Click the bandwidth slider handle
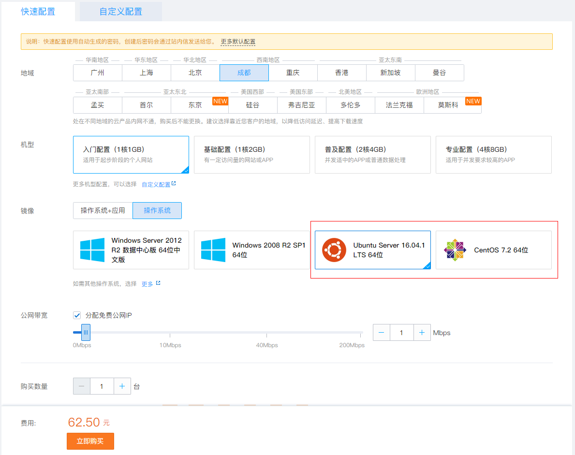The width and height of the screenshot is (575, 455). (86, 333)
